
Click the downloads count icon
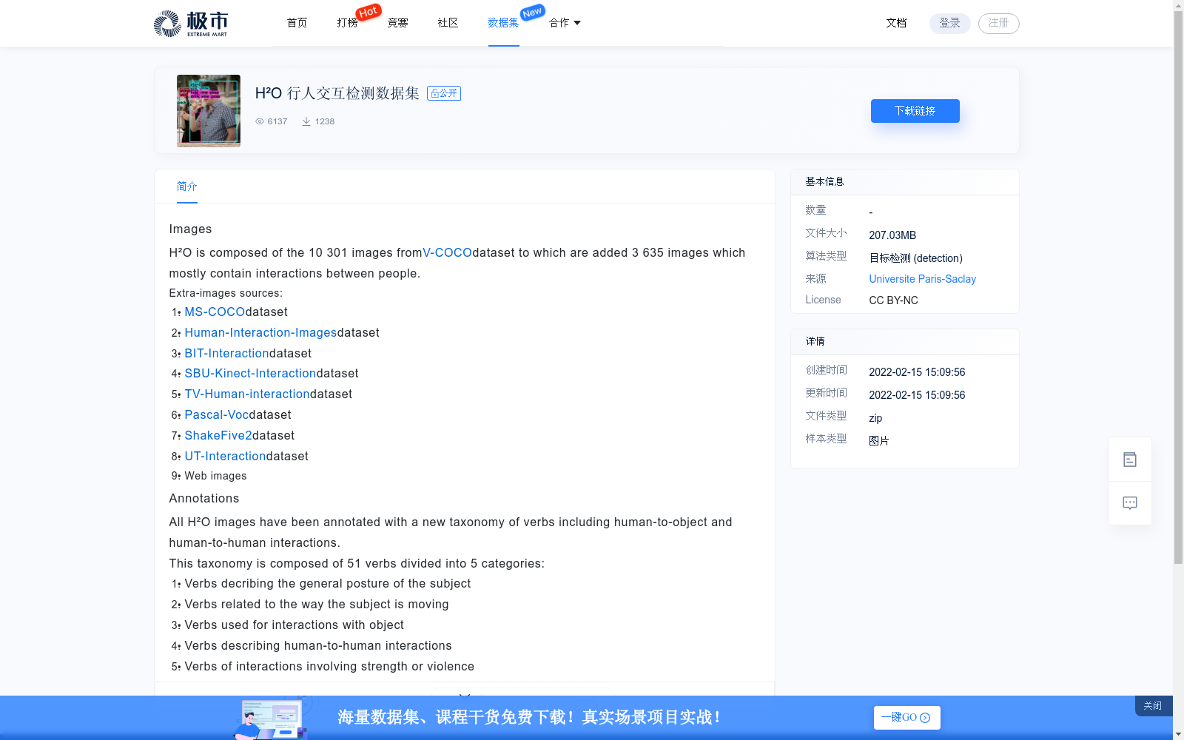pos(306,121)
